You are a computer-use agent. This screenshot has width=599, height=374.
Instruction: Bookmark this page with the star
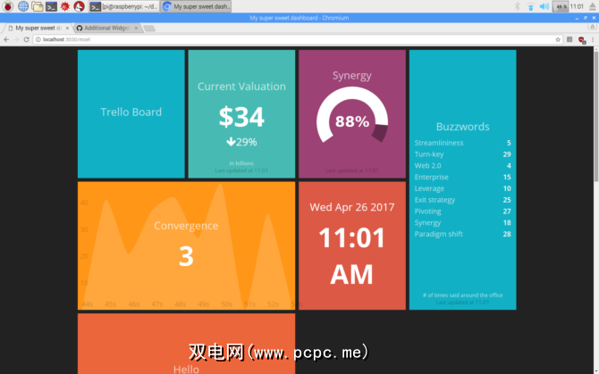[558, 39]
